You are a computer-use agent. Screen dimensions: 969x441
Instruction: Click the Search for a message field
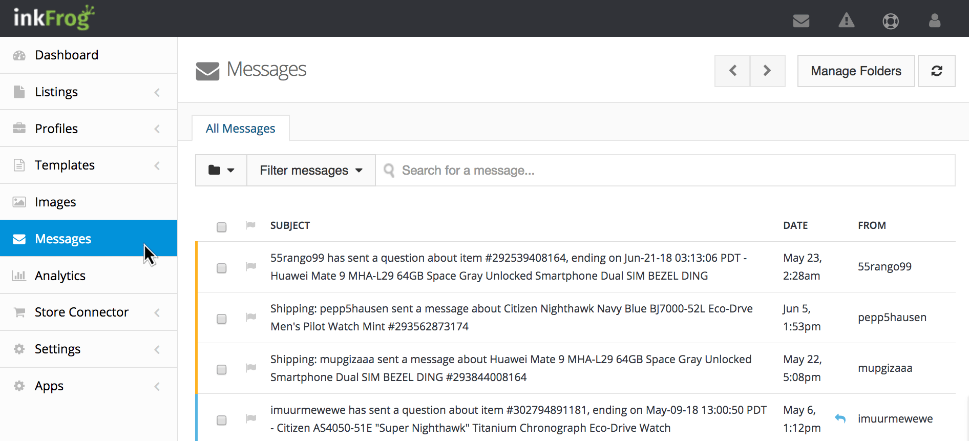point(666,171)
